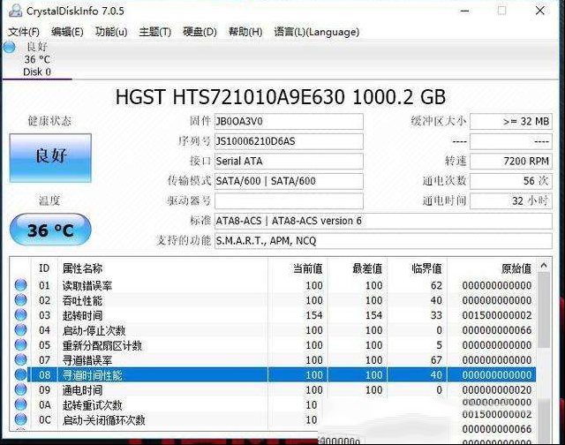Click the CrystalDiskInfo app icon in title bar
565x445 pixels.
[15, 11]
